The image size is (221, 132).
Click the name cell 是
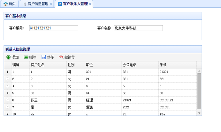(x=48, y=107)
